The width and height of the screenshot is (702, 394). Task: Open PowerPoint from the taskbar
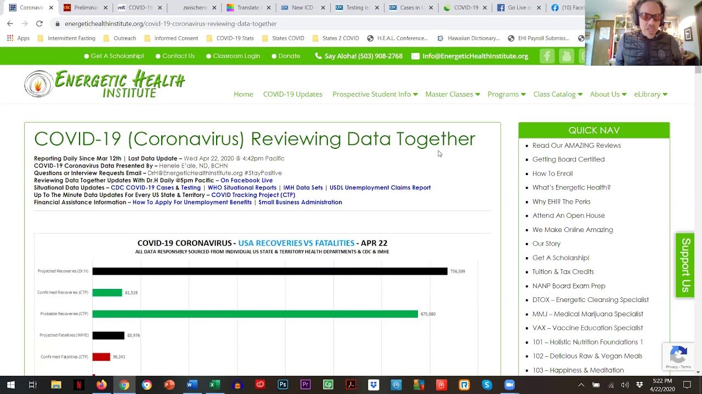click(x=169, y=385)
